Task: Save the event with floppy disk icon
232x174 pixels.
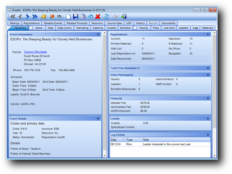Action: pyautogui.click(x=76, y=17)
